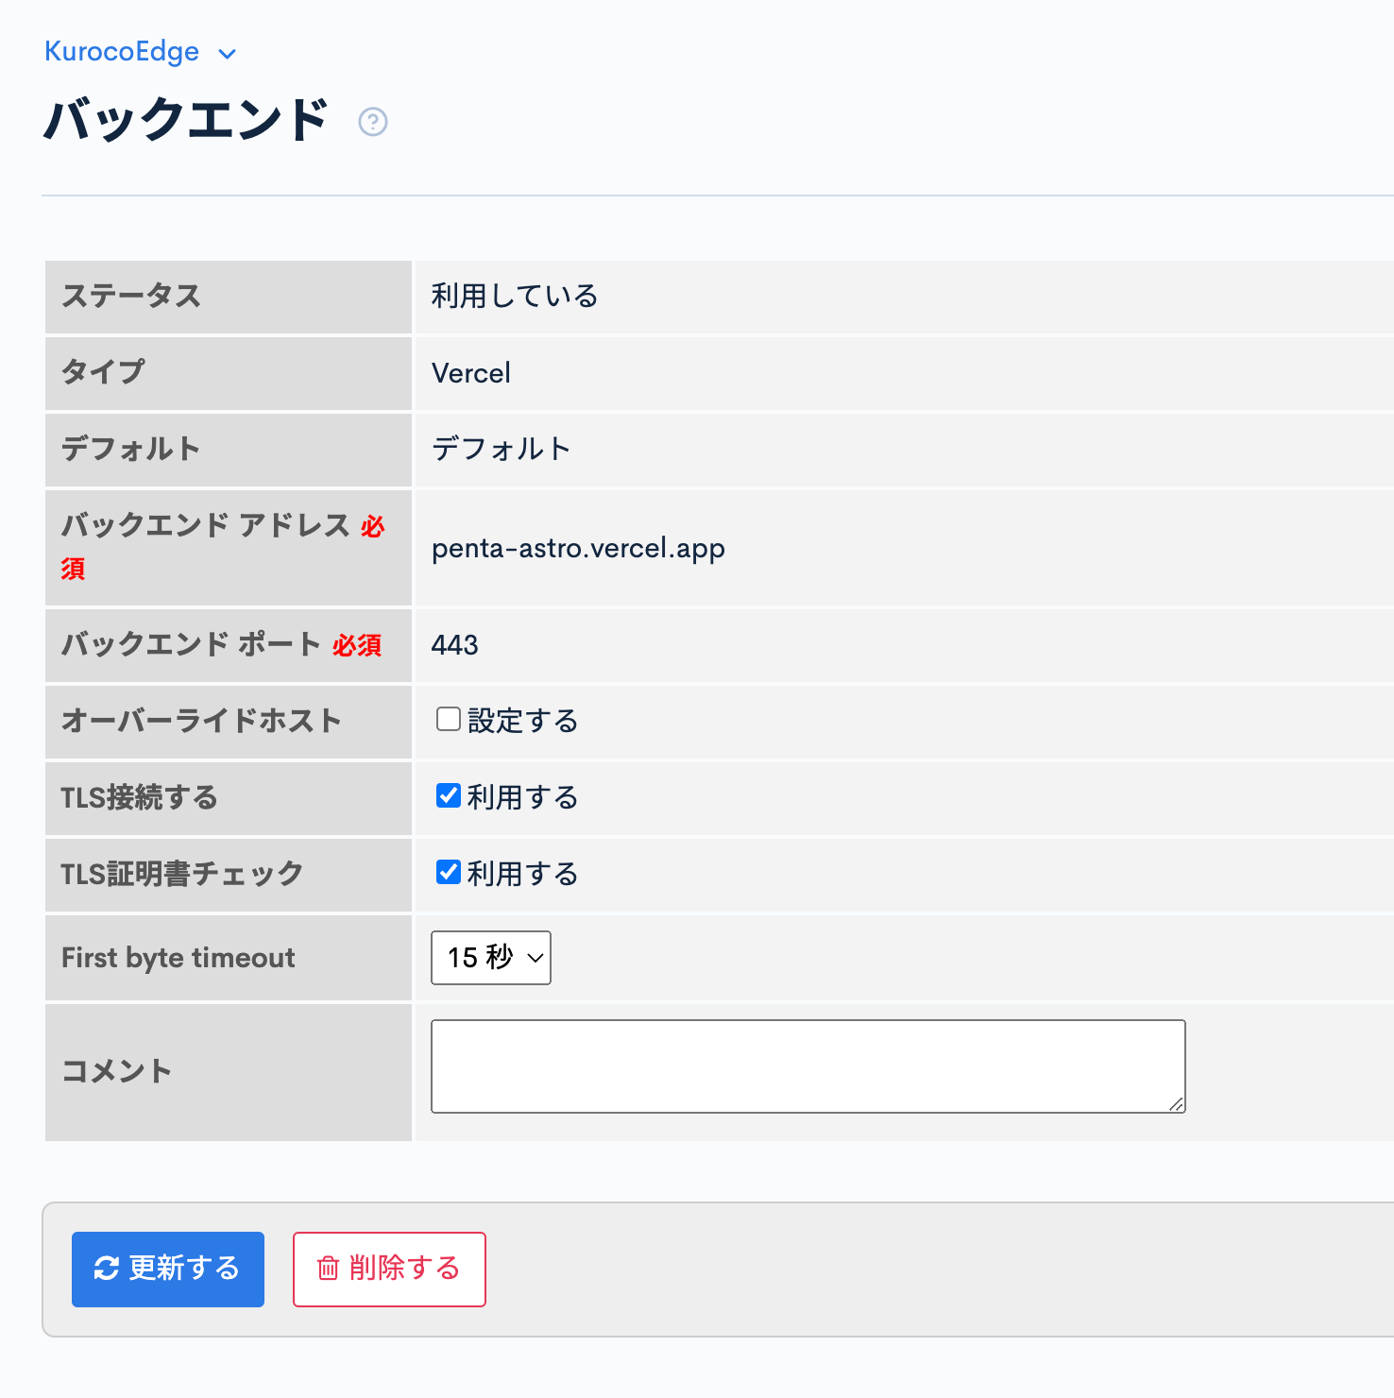Screen dimensions: 1394x1398
Task: Click the 更新する button label
Action: [x=184, y=1269]
